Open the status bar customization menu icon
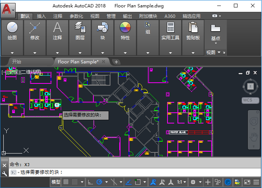The height and width of the screenshot is (188, 262). point(256,182)
